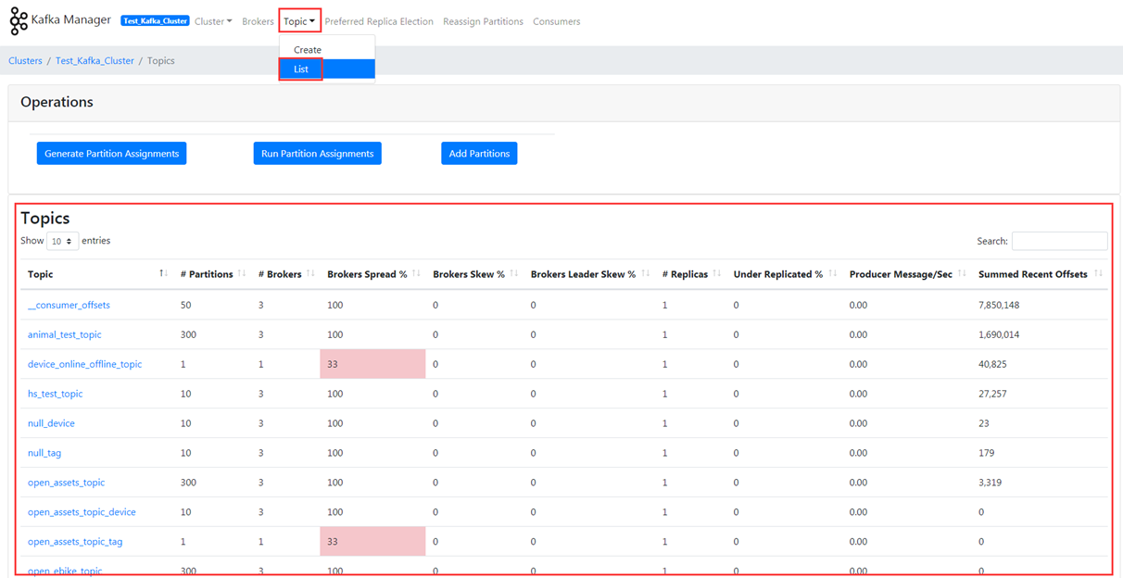Screen dimensions: 1123x578
Task: Click the pink 33 cell for device_online_offline_topic
Action: coord(372,364)
